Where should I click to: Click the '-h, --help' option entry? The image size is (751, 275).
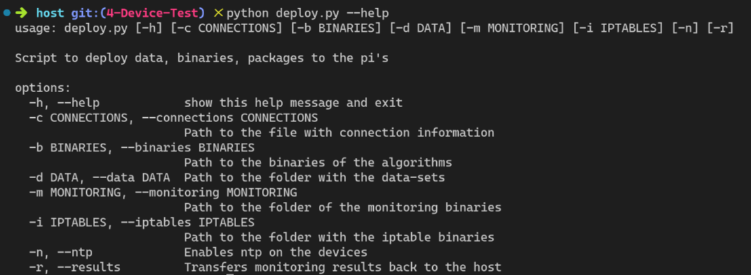[64, 103]
